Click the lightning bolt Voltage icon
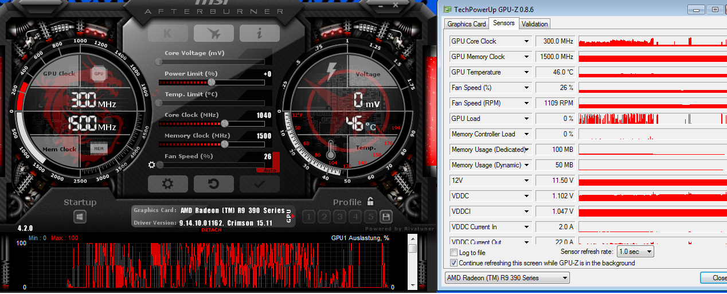Image resolution: width=727 pixels, height=294 pixels. tap(332, 72)
